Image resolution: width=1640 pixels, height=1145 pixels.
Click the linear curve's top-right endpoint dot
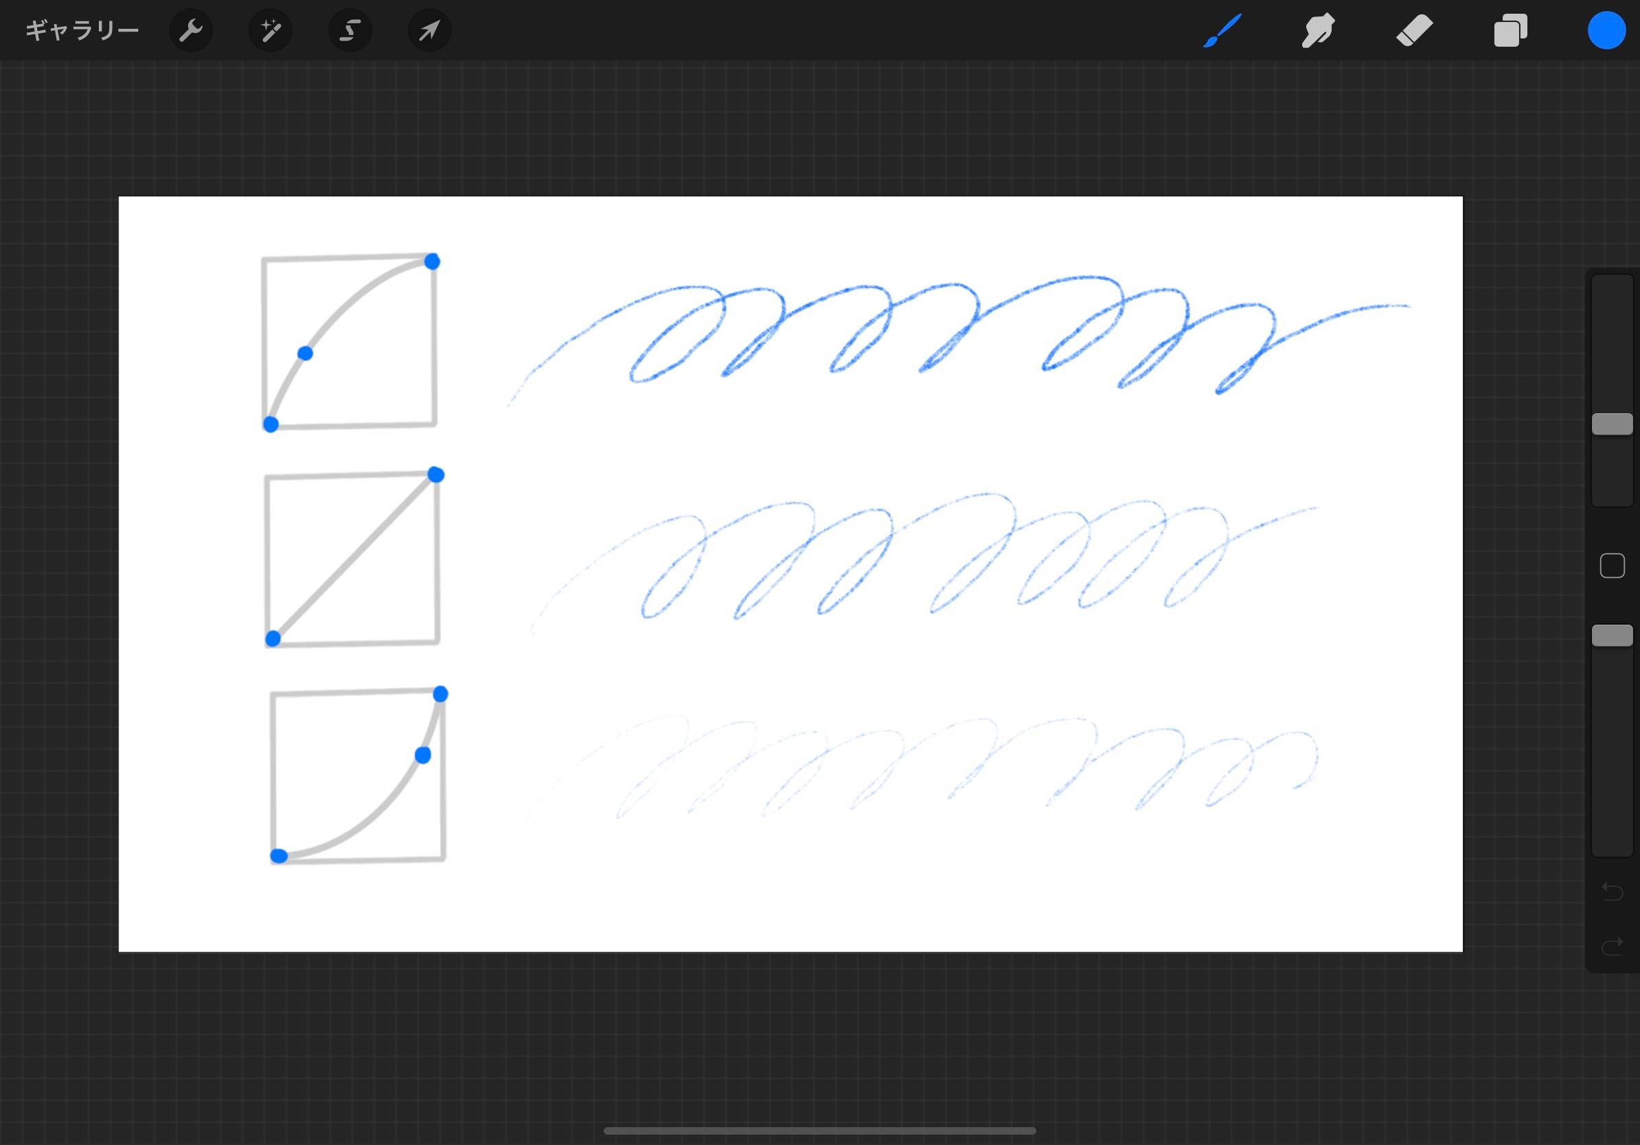pos(435,475)
